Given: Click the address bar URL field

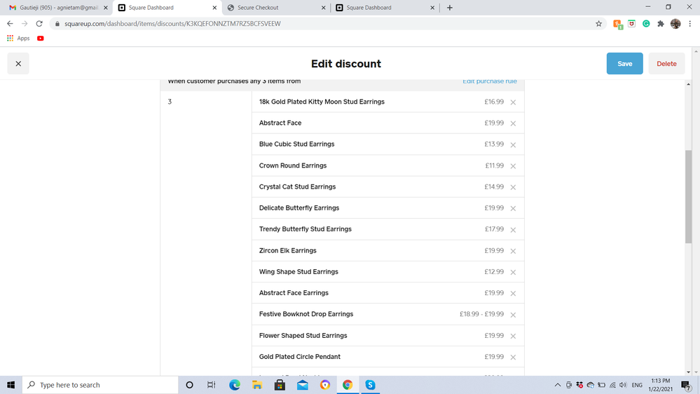Looking at the screenshot, I should tap(315, 24).
